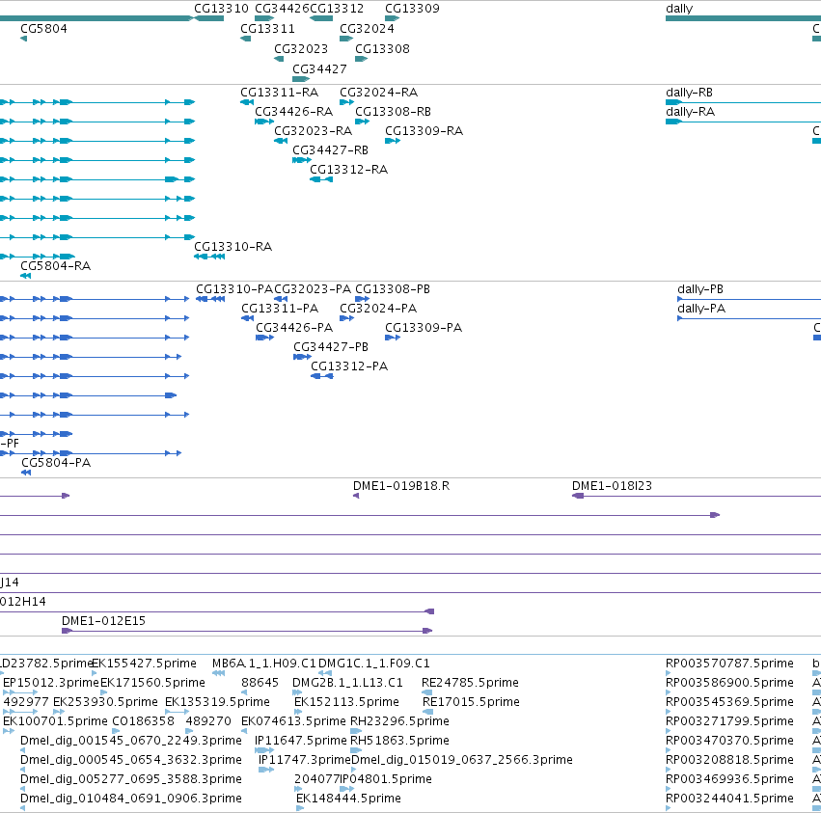Select transcript dally-RB label

click(x=689, y=93)
